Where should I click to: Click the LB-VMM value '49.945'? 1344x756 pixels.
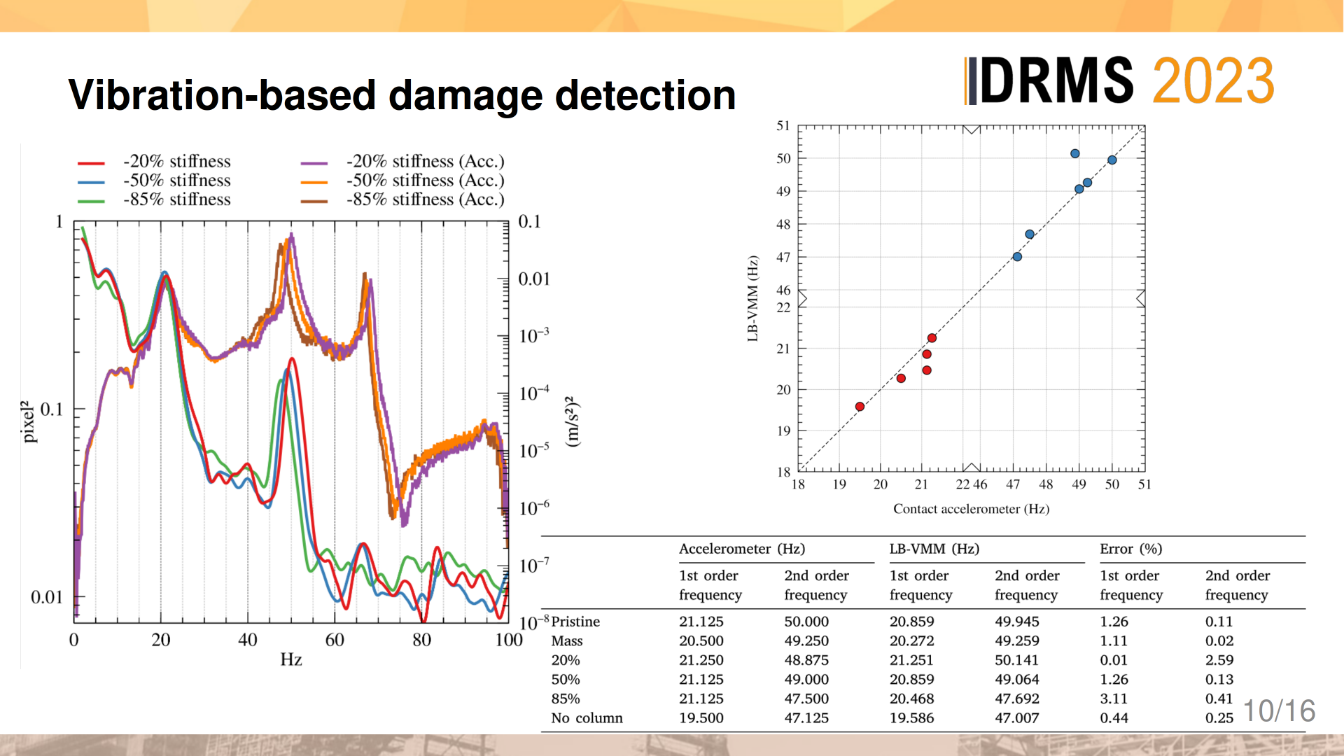tap(1017, 622)
